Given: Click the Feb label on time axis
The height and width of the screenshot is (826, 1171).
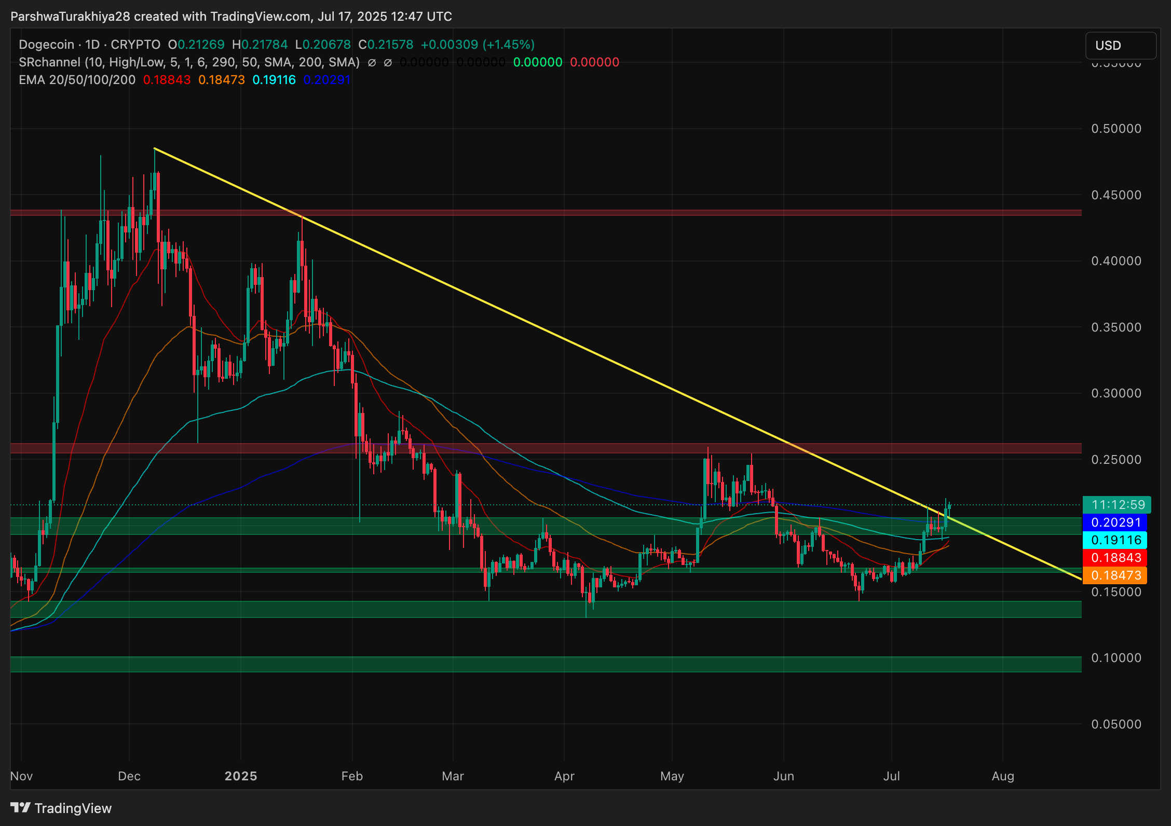Looking at the screenshot, I should [x=352, y=776].
